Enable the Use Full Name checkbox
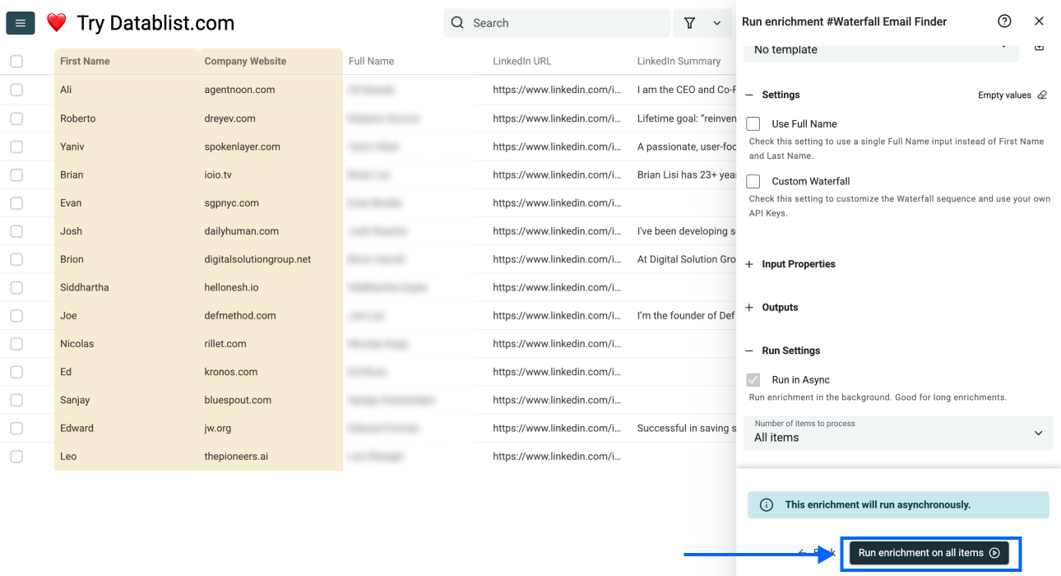 (x=753, y=124)
